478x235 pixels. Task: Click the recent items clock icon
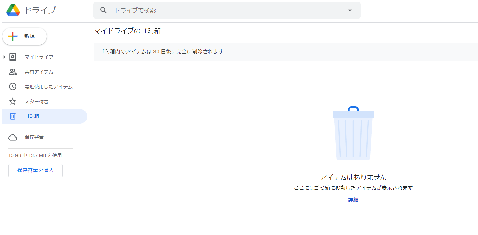pyautogui.click(x=13, y=87)
